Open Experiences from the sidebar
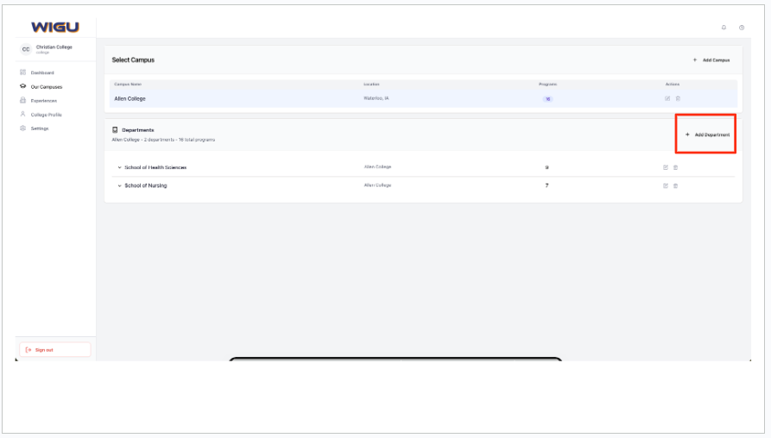771x438 pixels. [43, 101]
